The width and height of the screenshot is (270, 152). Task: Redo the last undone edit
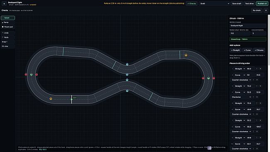8,37
